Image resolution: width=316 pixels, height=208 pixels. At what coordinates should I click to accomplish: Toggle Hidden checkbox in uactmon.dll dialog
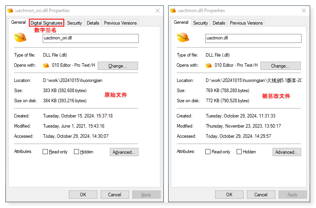(239, 152)
